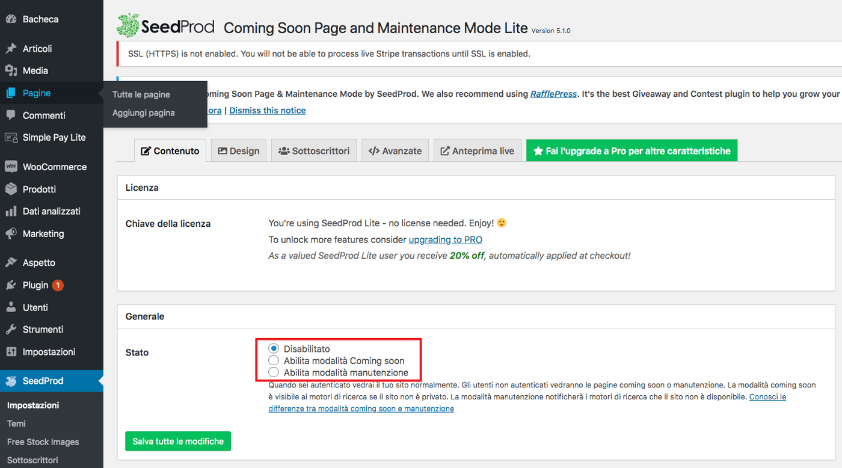Open Impostazioni under SeedProd submenu

pos(33,405)
